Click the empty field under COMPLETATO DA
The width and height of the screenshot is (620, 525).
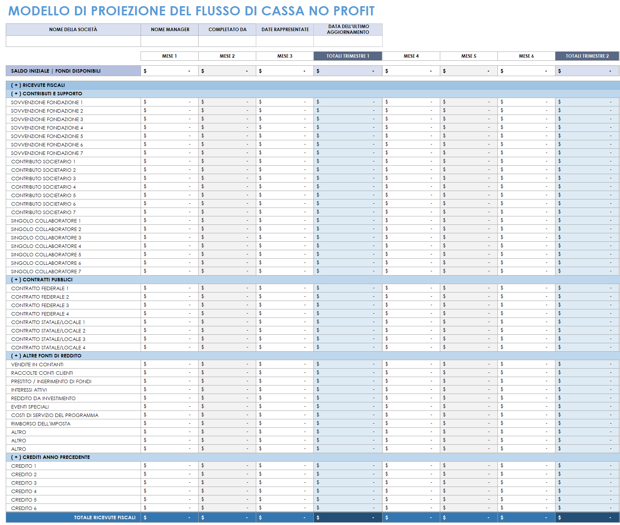pyautogui.click(x=227, y=41)
